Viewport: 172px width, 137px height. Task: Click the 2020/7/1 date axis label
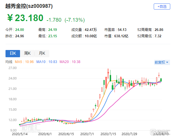click(x=87, y=134)
